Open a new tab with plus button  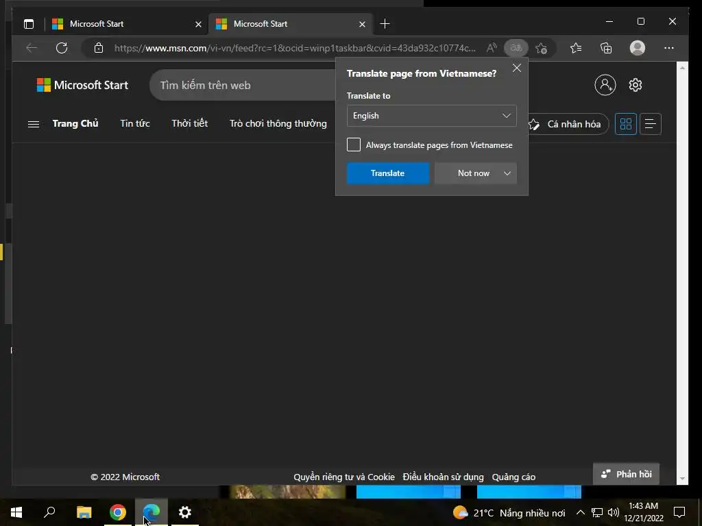385,24
